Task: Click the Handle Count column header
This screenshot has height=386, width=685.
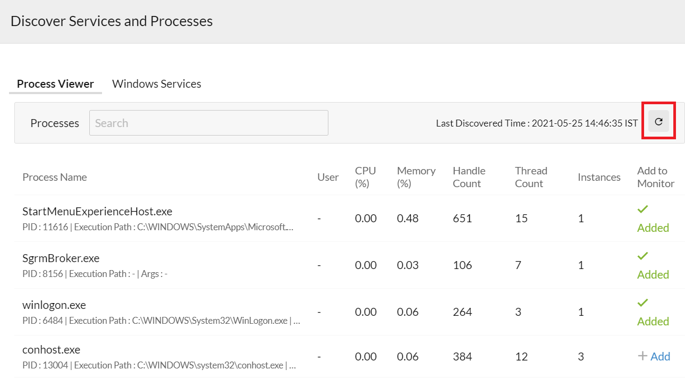Action: 469,177
